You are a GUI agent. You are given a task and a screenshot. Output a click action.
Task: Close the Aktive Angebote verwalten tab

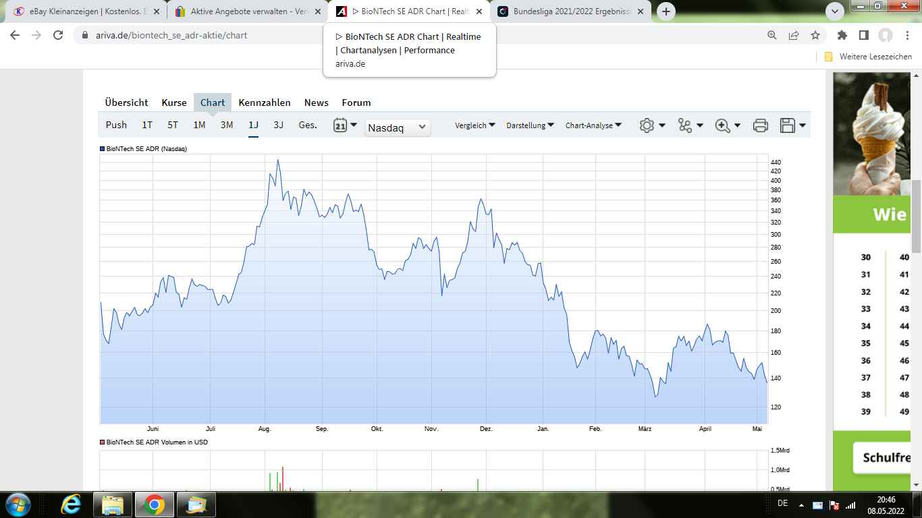[318, 11]
